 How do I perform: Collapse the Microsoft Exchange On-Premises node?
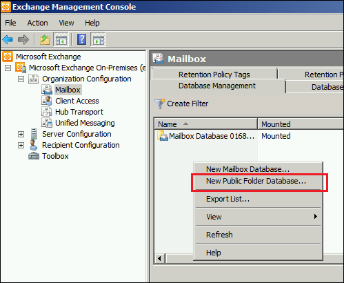[x=8, y=68]
